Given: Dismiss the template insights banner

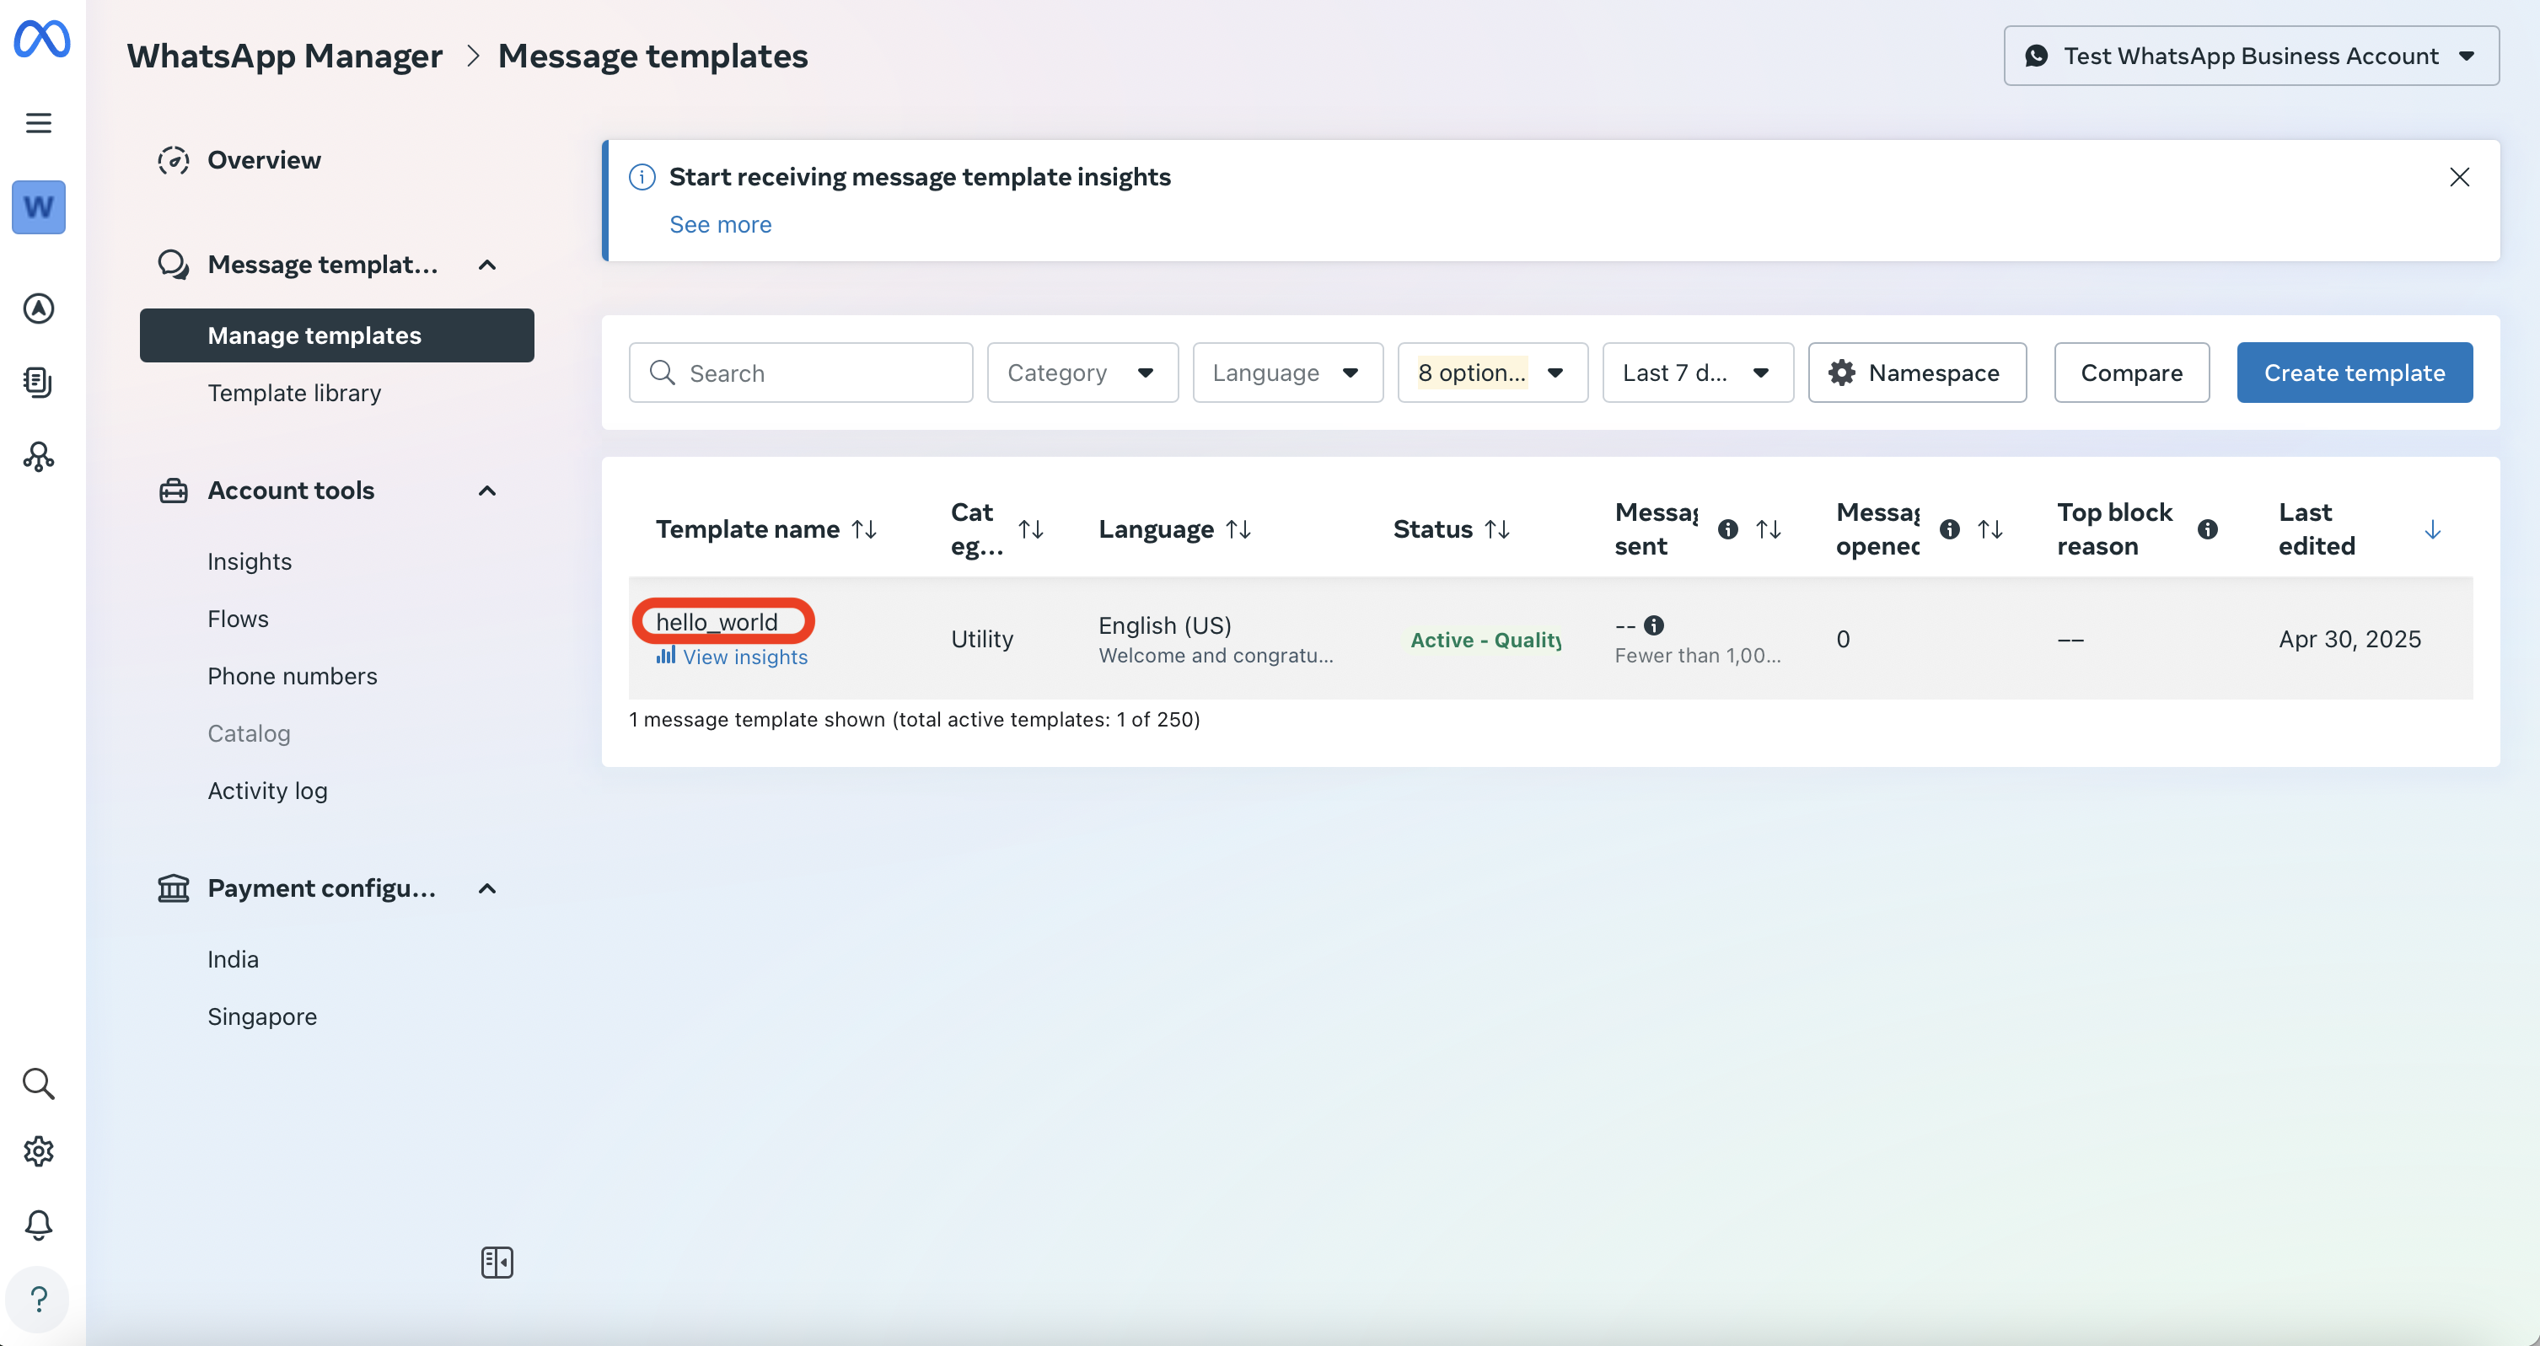Looking at the screenshot, I should 2459,176.
